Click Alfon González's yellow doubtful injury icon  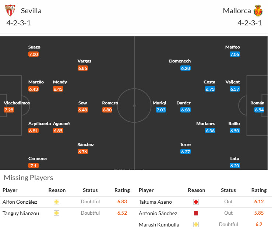[56, 201]
